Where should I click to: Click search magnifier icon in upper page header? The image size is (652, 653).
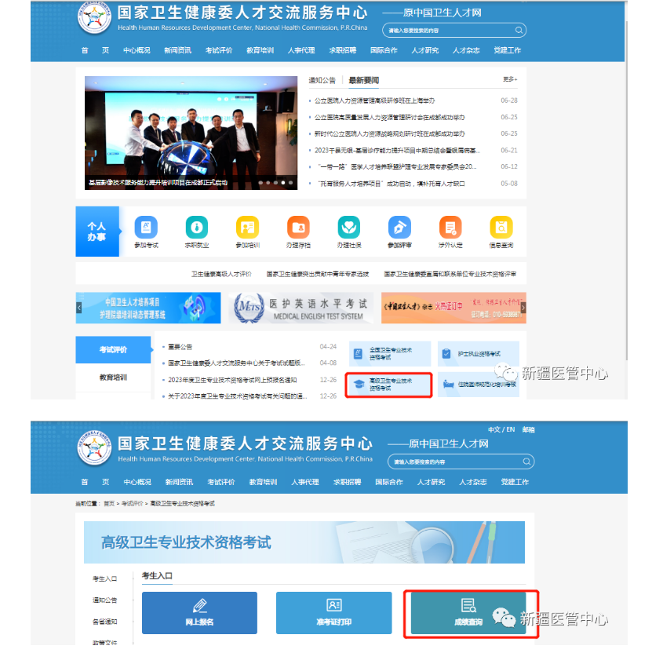tap(519, 30)
